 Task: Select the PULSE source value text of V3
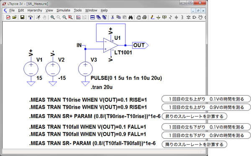(x=126, y=78)
